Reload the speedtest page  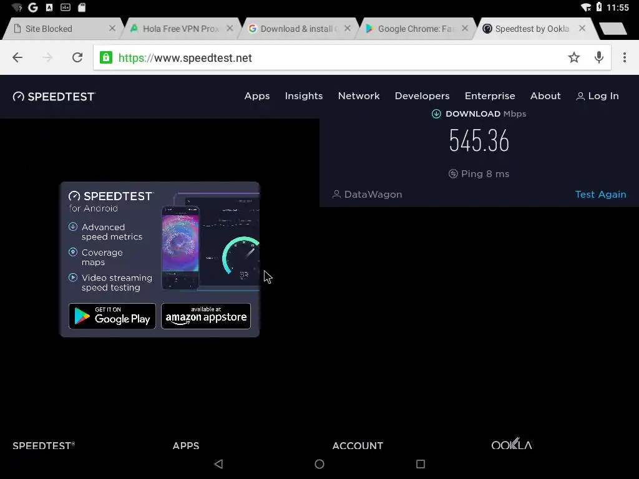coord(77,57)
